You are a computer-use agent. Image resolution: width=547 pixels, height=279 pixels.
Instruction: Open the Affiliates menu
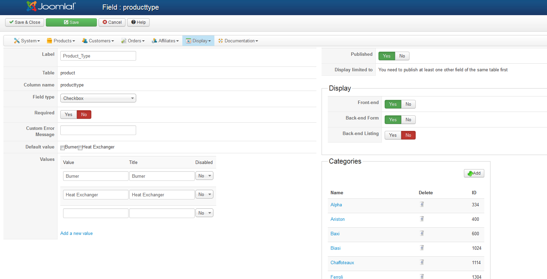tap(165, 41)
